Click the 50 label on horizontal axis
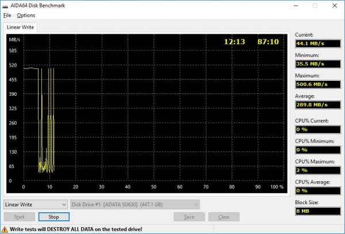The width and height of the screenshot is (345, 234). click(154, 187)
